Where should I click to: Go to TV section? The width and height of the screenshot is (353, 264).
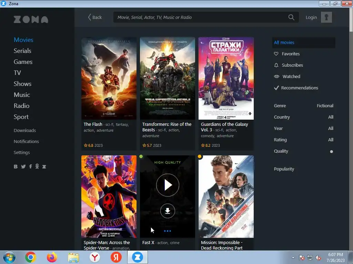click(x=17, y=73)
